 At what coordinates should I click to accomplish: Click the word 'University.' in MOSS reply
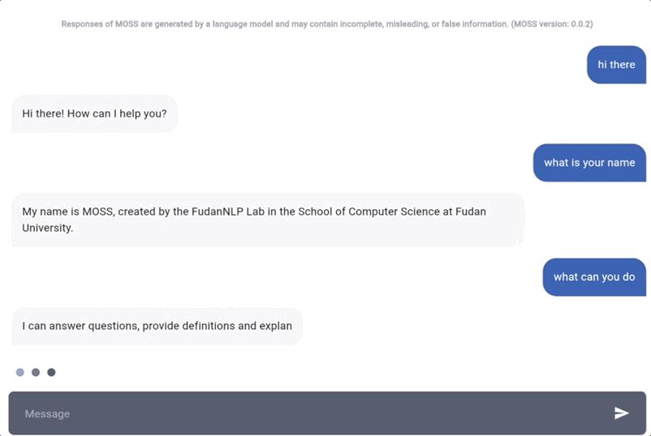coord(47,228)
